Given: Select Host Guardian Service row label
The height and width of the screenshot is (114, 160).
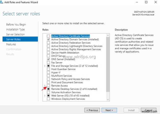Looking at the screenshot, I should click(63, 69).
